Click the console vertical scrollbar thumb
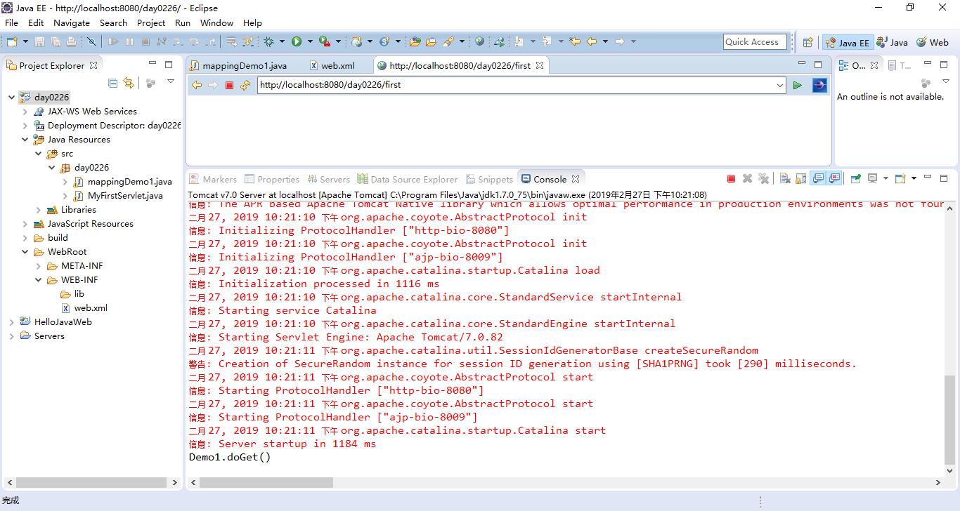This screenshot has width=960, height=511. (950, 420)
